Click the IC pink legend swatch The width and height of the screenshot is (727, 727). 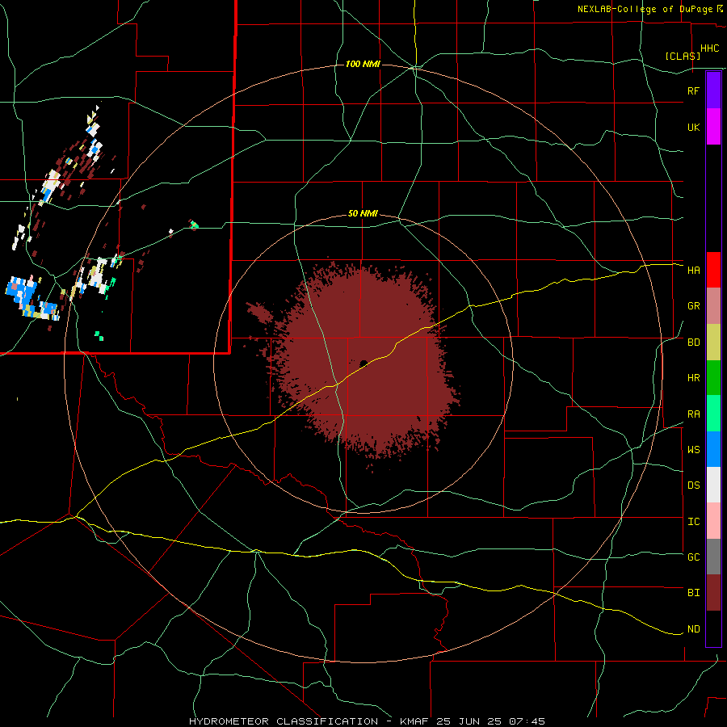click(713, 521)
